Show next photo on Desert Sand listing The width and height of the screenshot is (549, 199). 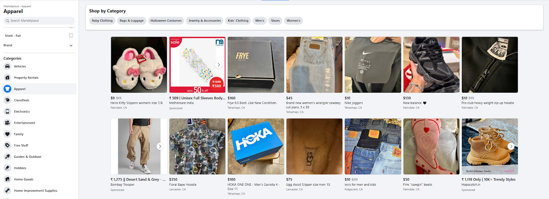pos(160,146)
